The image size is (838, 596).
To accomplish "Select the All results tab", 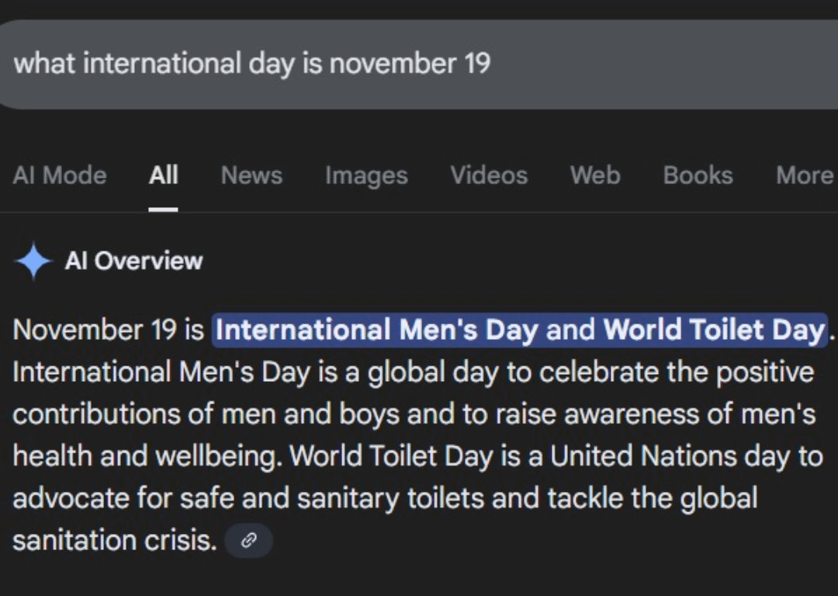I will pyautogui.click(x=163, y=175).
